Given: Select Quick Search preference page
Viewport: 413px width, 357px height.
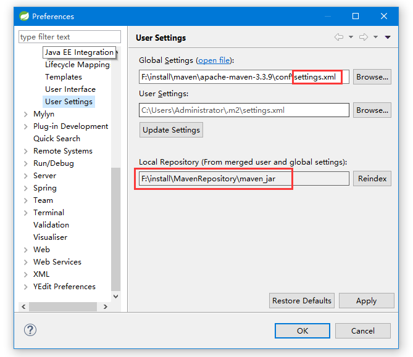Looking at the screenshot, I should (57, 139).
